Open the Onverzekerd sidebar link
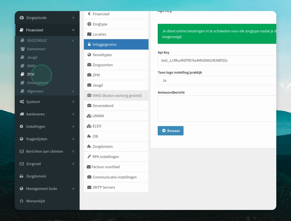Screen dimensions: 291x221 click(37, 83)
